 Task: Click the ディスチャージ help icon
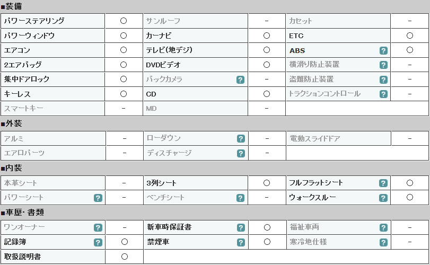tap(241, 154)
